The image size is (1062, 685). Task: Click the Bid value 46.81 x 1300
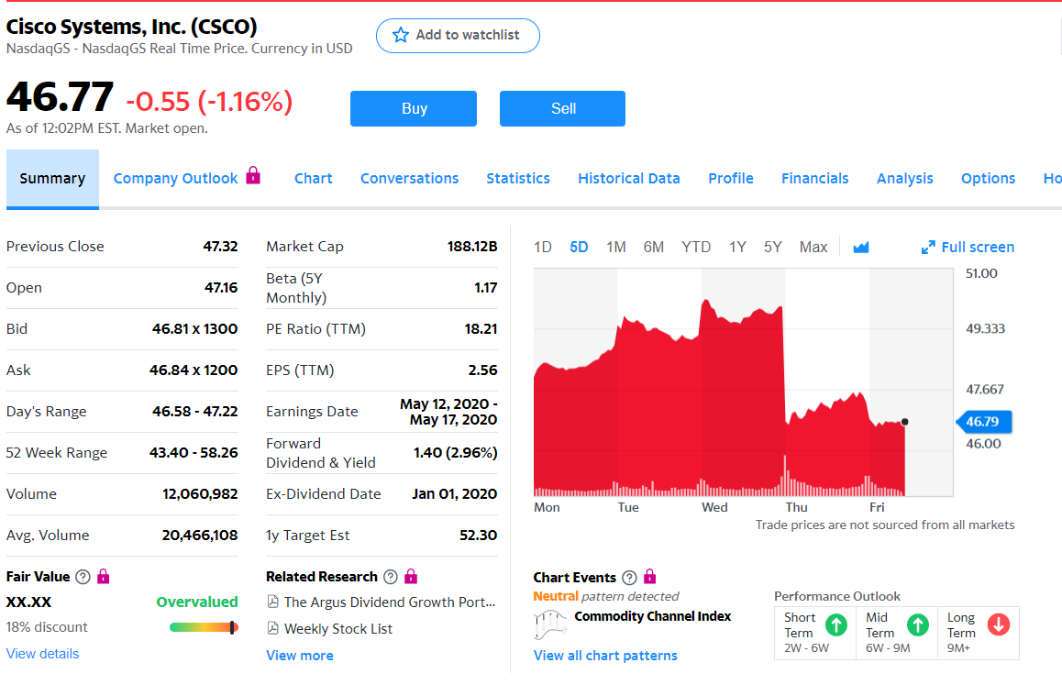[x=195, y=329]
